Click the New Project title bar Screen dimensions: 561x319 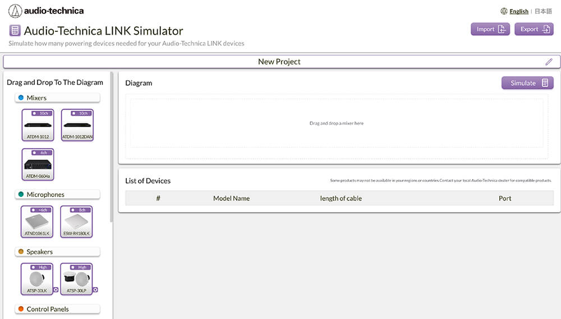(x=282, y=62)
